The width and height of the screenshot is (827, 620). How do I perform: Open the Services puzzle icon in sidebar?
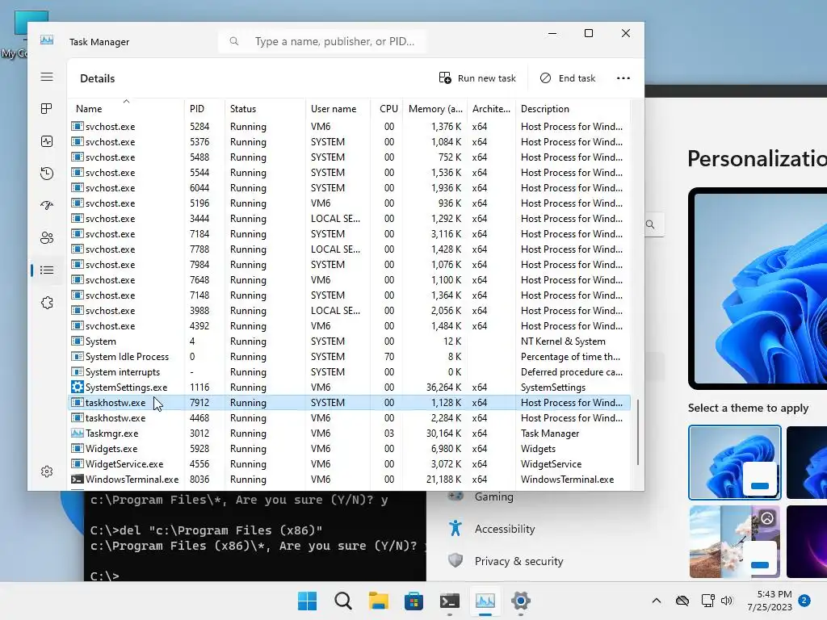point(47,303)
